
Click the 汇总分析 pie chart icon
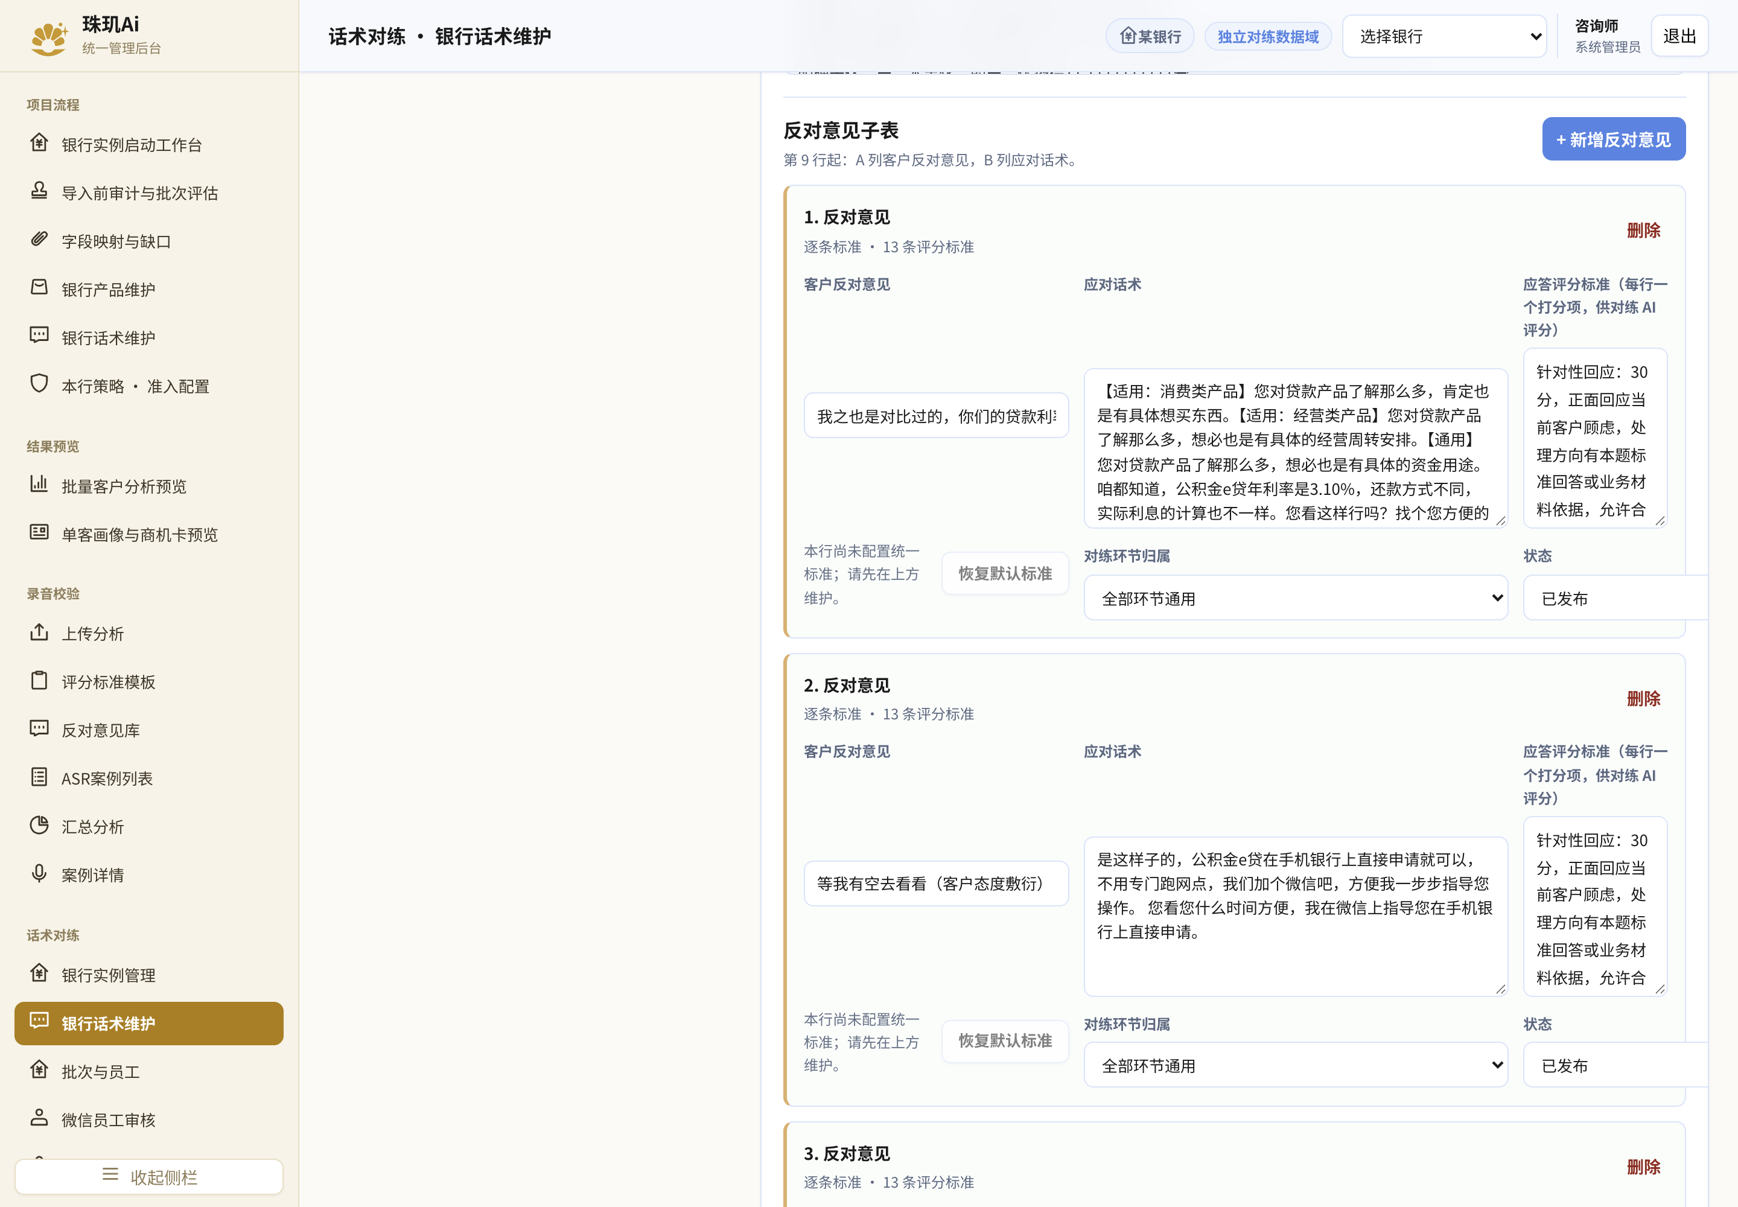tap(39, 825)
